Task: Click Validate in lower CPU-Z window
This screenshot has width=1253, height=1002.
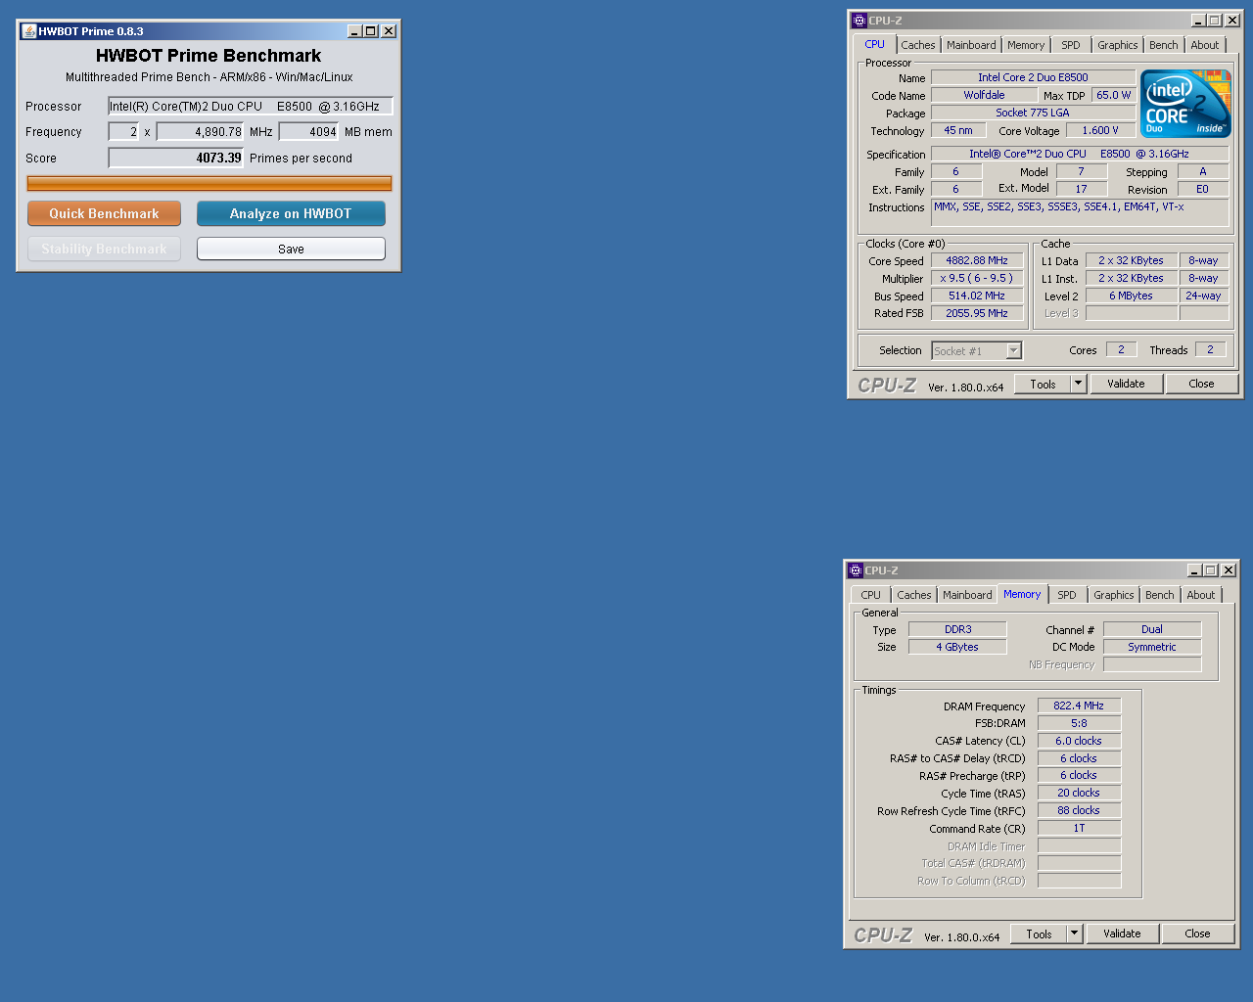Action: pyautogui.click(x=1122, y=934)
